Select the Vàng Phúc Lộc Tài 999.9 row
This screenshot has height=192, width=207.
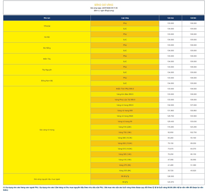point(147,100)
